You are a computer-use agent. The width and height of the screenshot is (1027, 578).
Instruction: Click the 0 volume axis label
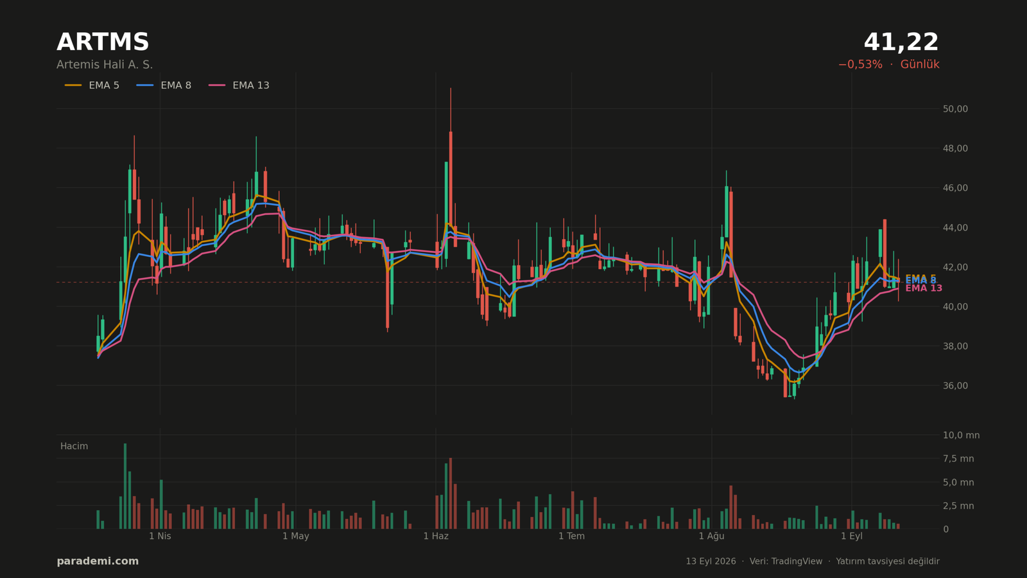pyautogui.click(x=945, y=529)
